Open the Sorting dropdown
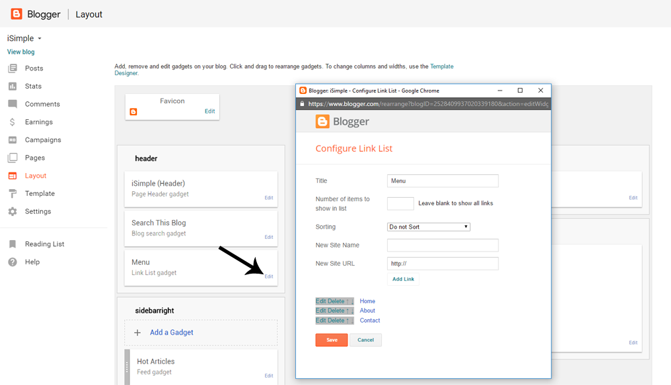Screen dimensions: 671x385 428,227
